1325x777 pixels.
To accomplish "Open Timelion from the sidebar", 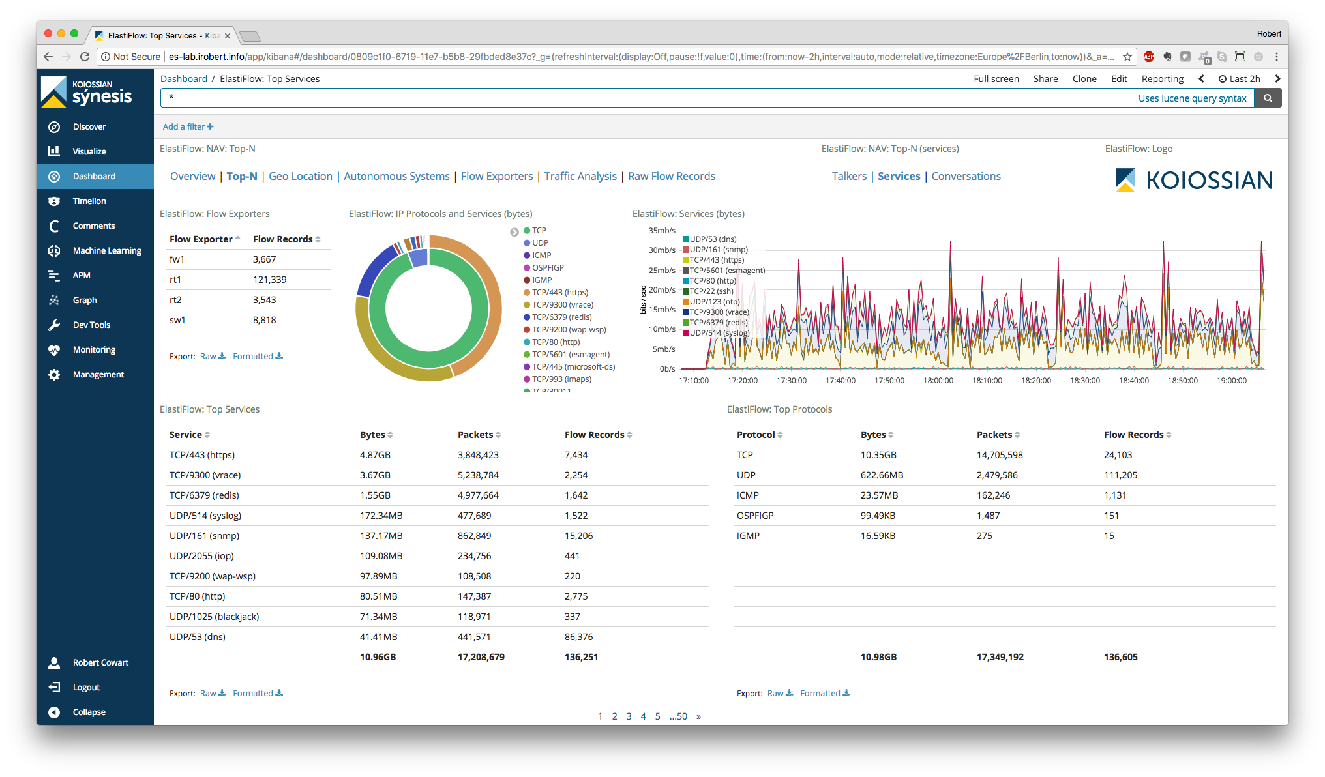I will click(89, 201).
